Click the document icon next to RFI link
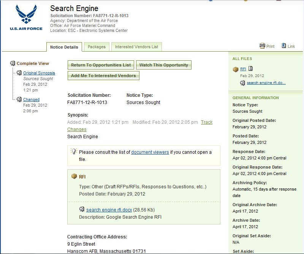Screen dimensions: 304x254 pyautogui.click(x=250, y=68)
